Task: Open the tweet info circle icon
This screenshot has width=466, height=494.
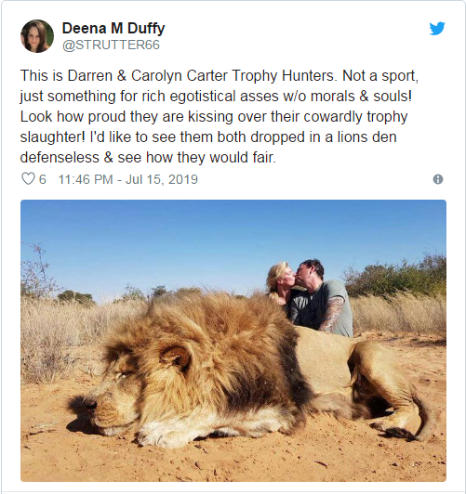Action: click(438, 179)
